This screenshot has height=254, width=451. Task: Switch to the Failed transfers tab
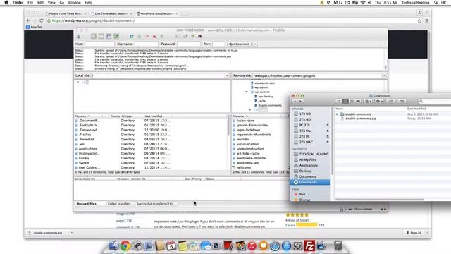(119, 204)
